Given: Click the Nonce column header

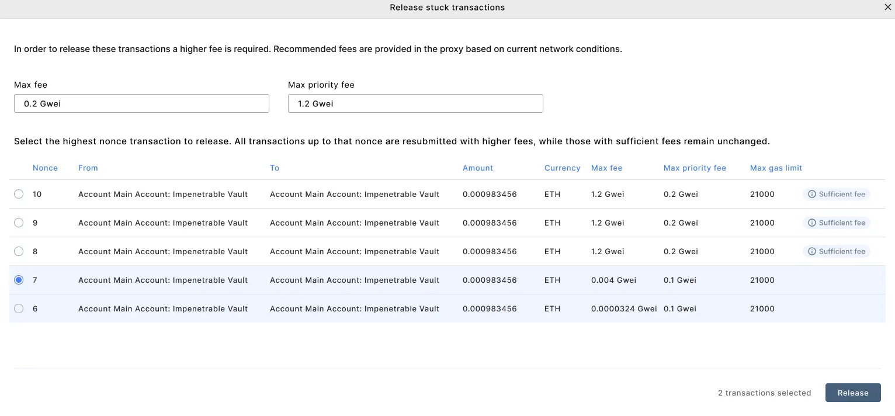Looking at the screenshot, I should [45, 168].
